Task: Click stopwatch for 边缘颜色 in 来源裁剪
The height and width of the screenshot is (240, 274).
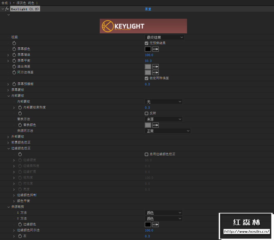Action: pyautogui.click(x=20, y=225)
